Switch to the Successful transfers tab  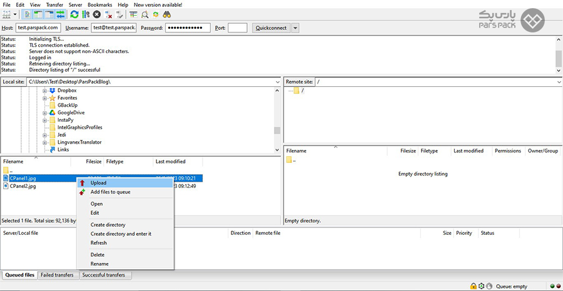[104, 275]
